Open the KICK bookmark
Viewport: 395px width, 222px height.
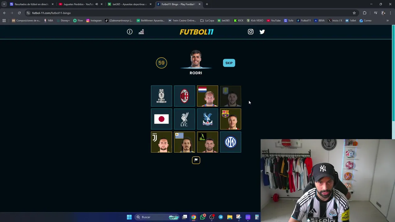point(239,21)
